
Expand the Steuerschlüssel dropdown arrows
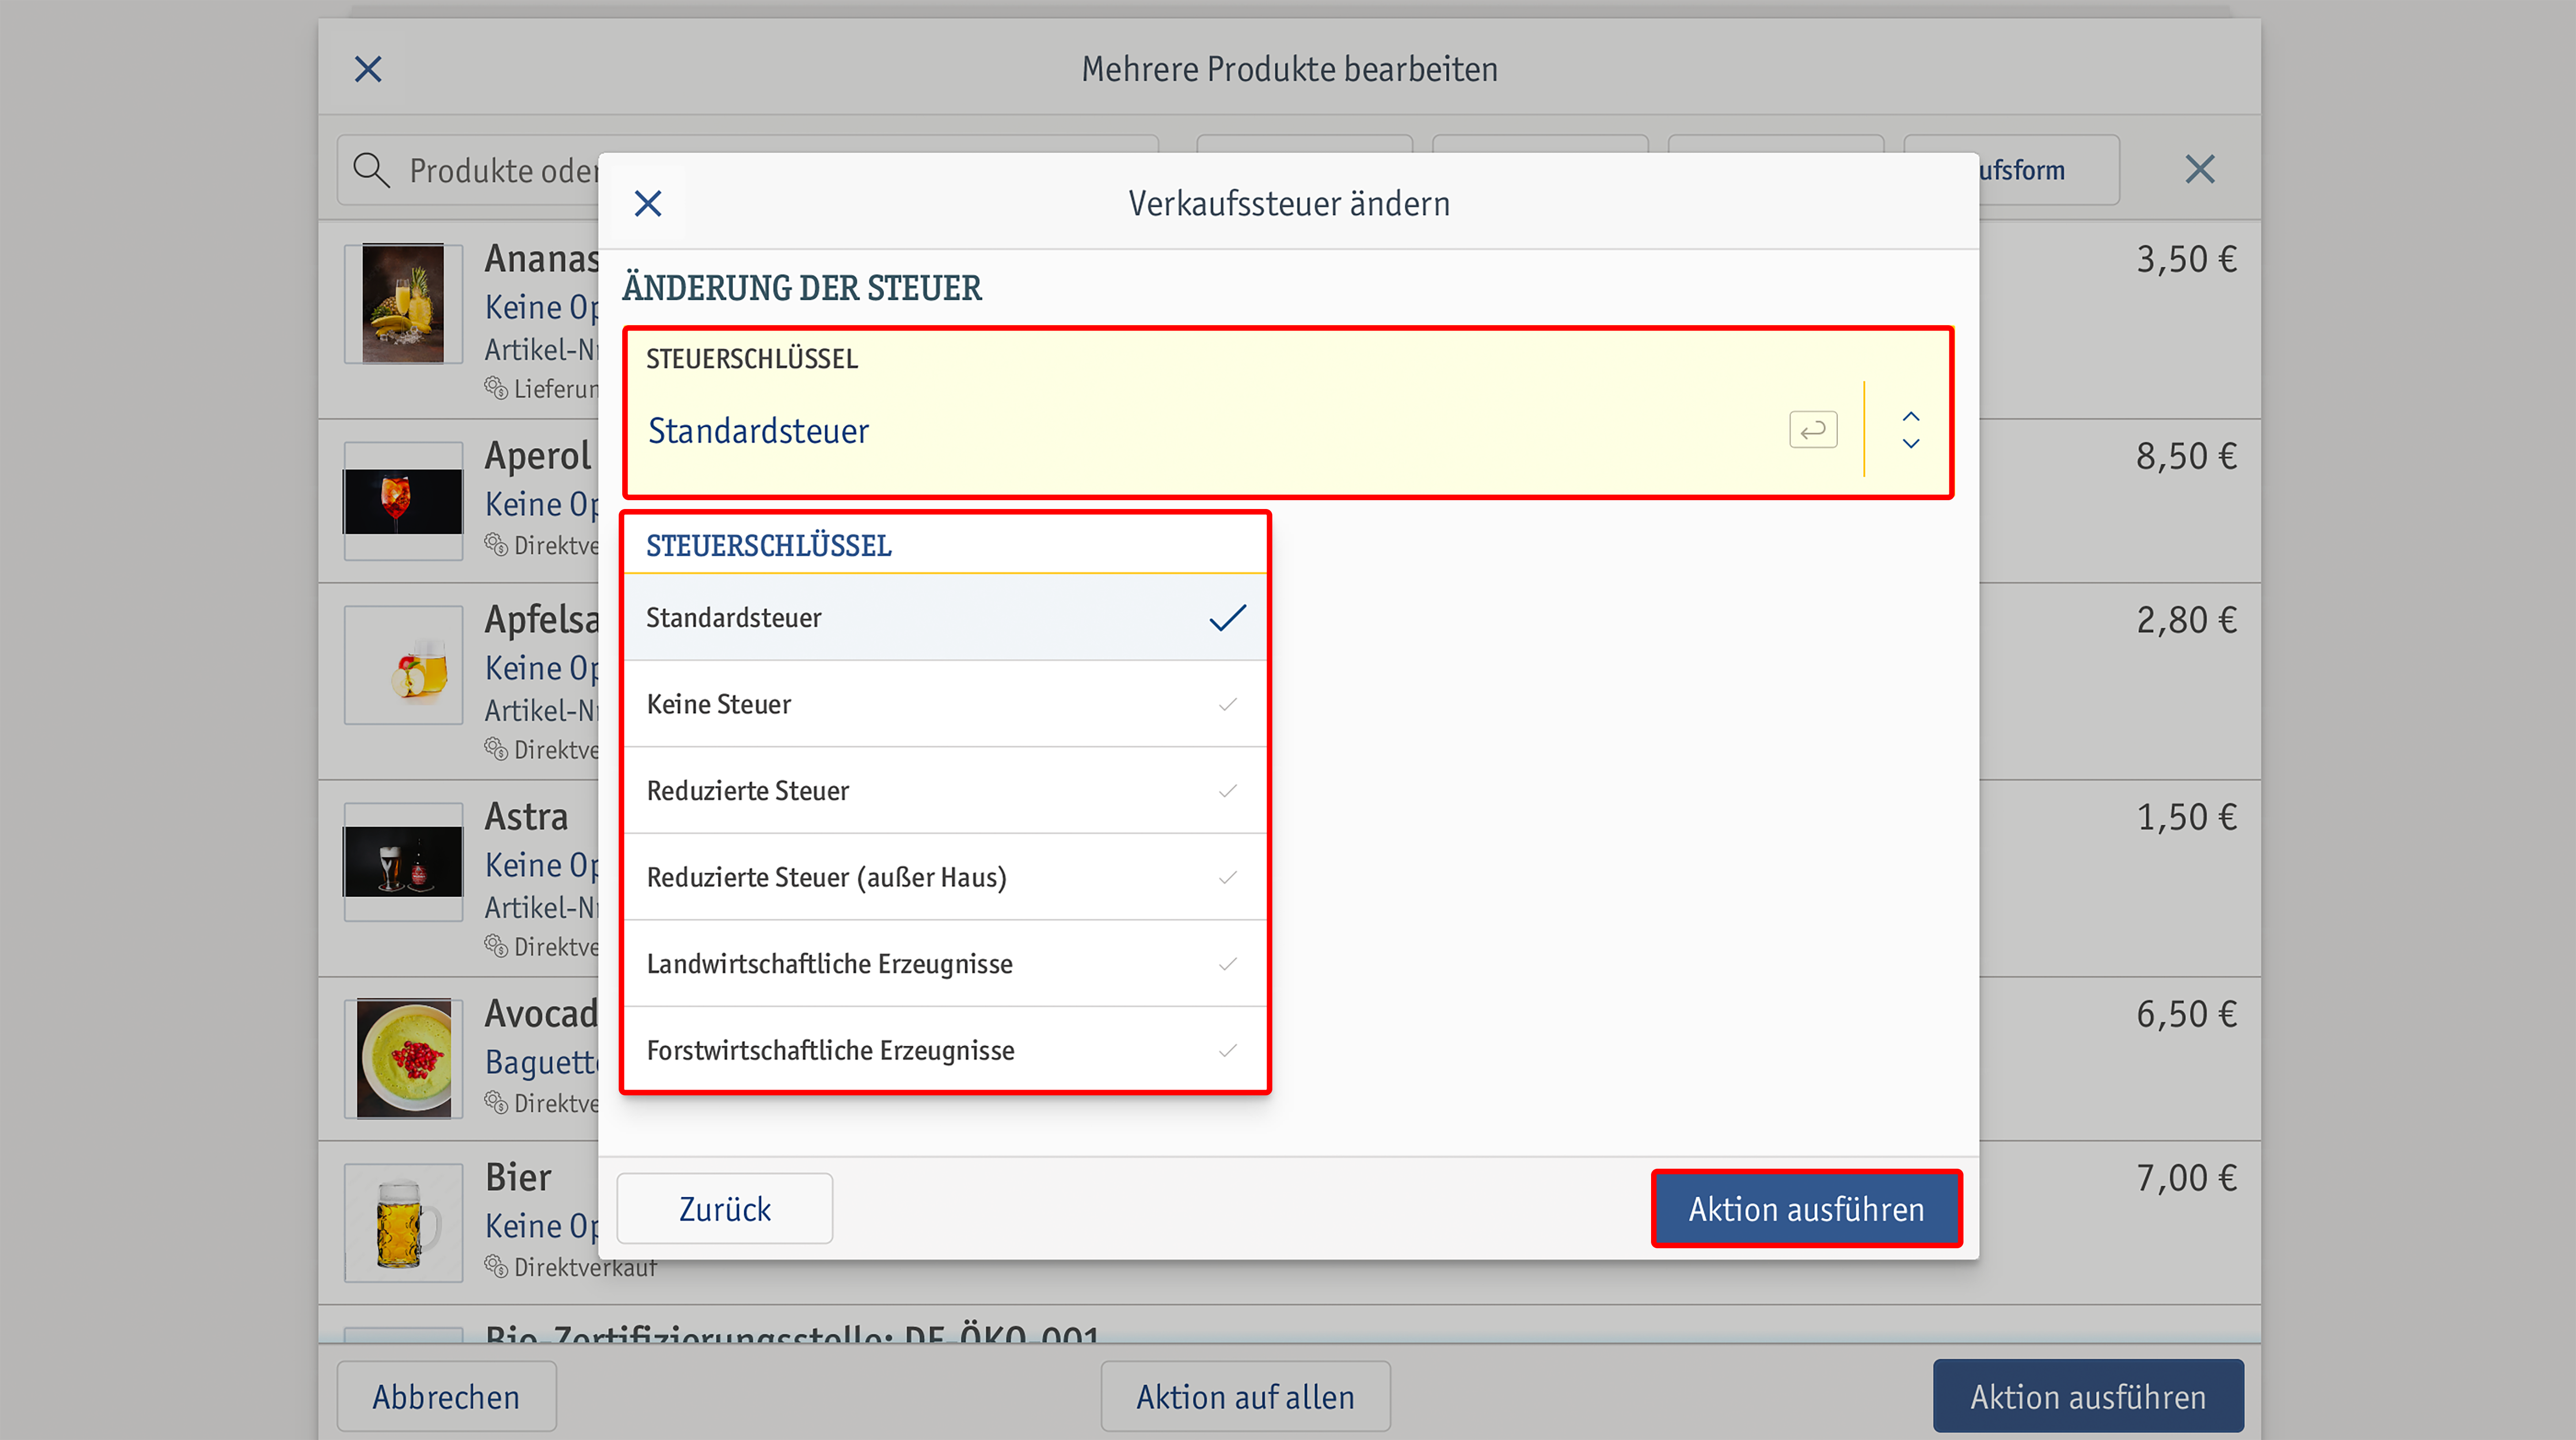pyautogui.click(x=1910, y=430)
